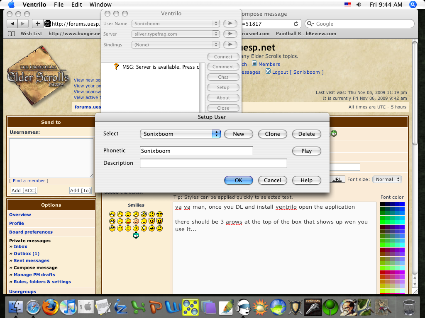Insert the first smiley from Smilies panel

[112, 214]
